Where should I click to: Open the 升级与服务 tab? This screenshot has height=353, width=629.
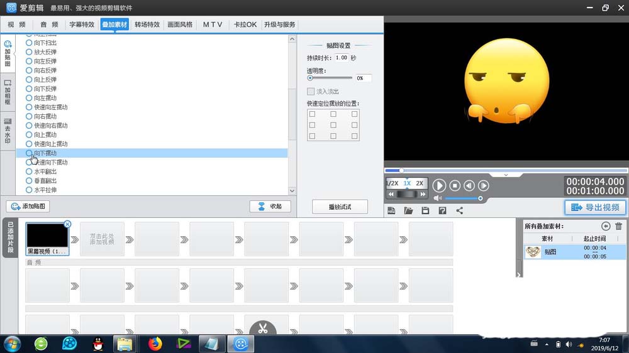coord(280,24)
